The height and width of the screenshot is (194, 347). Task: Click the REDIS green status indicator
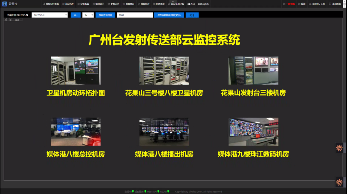click(168, 192)
